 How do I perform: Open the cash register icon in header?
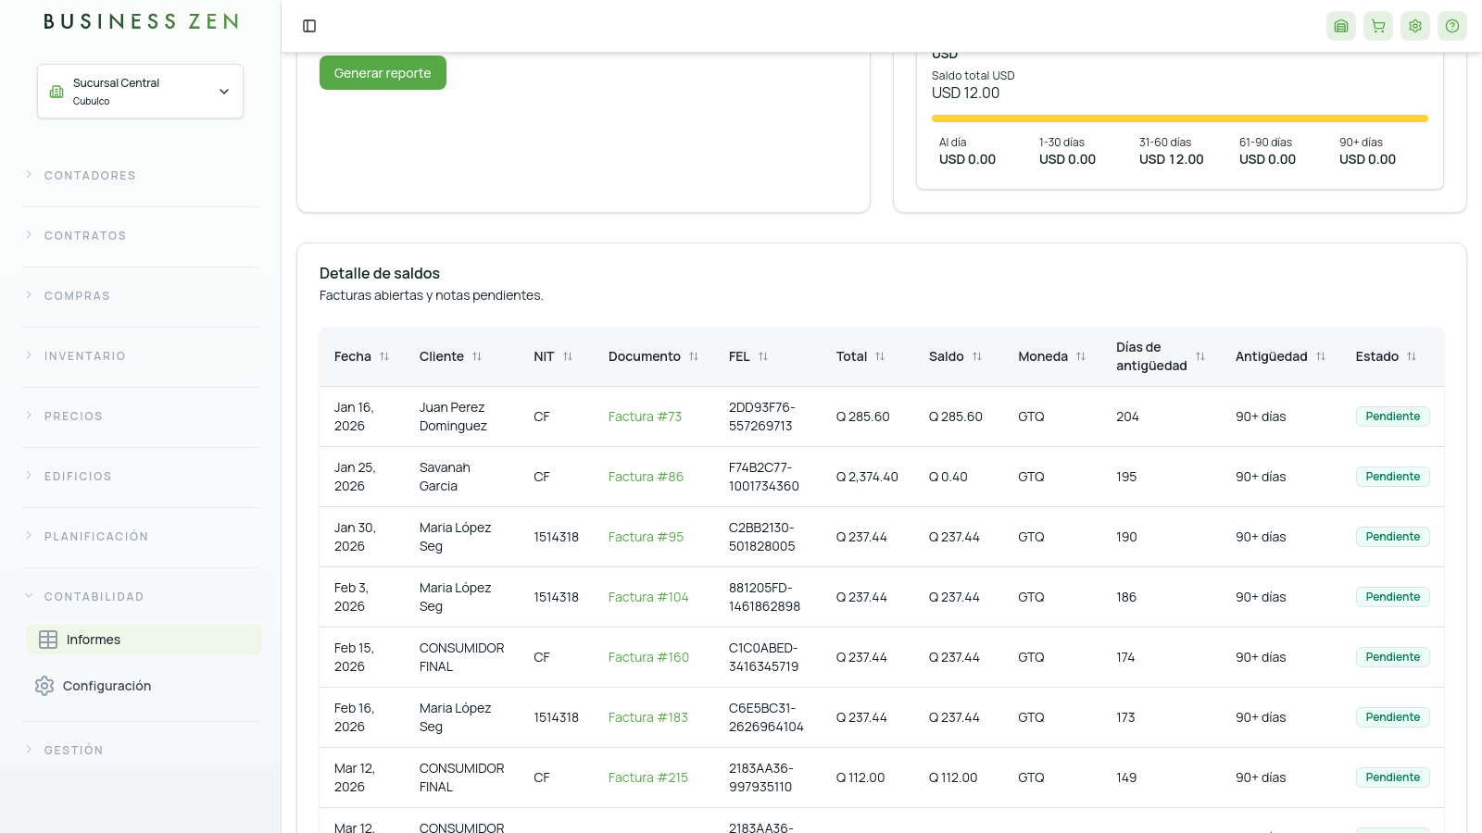pyautogui.click(x=1341, y=26)
